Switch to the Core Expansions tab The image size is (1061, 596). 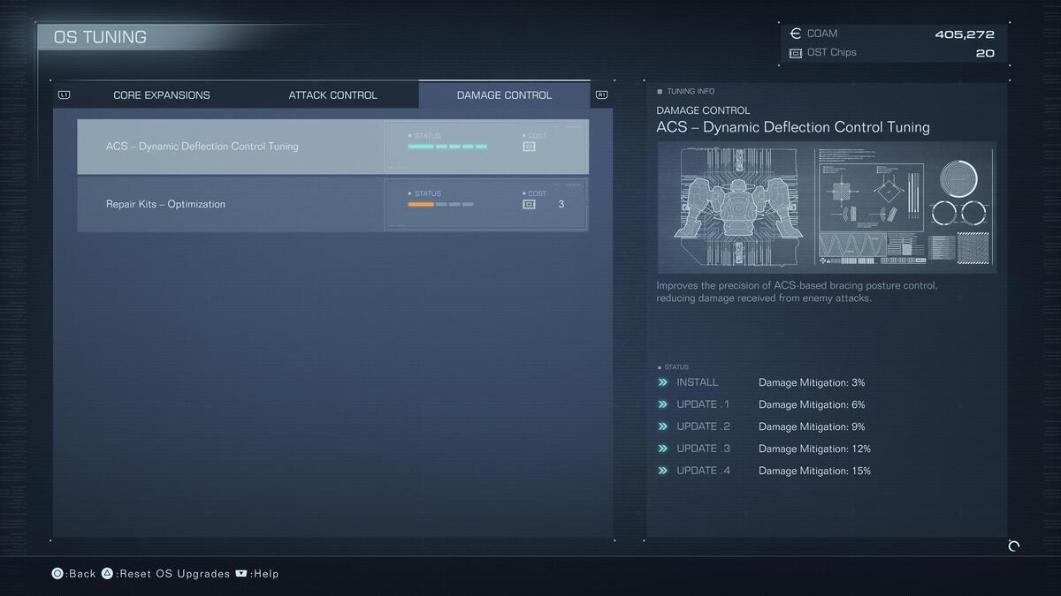pyautogui.click(x=162, y=95)
